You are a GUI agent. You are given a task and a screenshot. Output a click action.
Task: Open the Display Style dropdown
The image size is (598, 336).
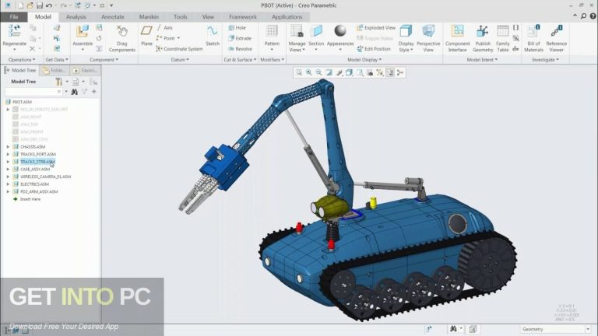click(406, 48)
